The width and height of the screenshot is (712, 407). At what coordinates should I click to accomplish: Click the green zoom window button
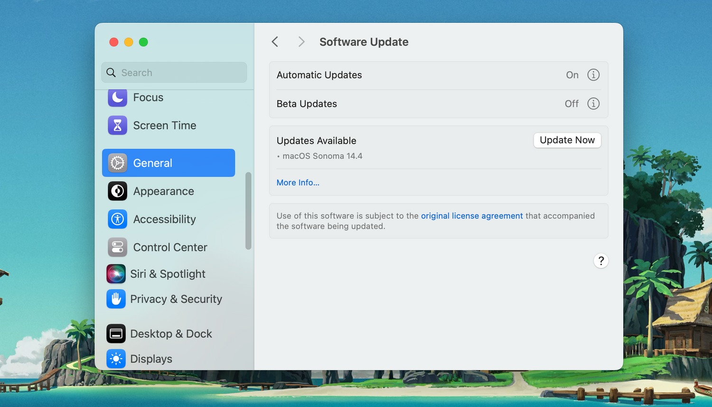(143, 42)
